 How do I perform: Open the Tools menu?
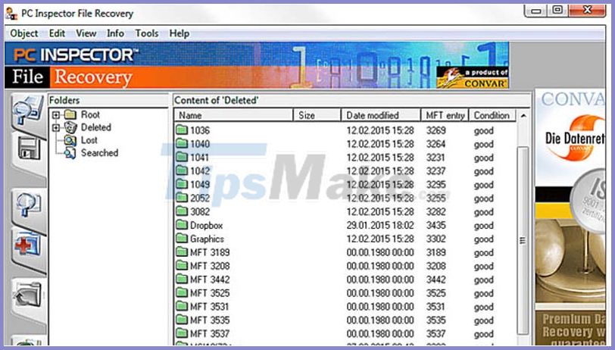click(x=147, y=33)
